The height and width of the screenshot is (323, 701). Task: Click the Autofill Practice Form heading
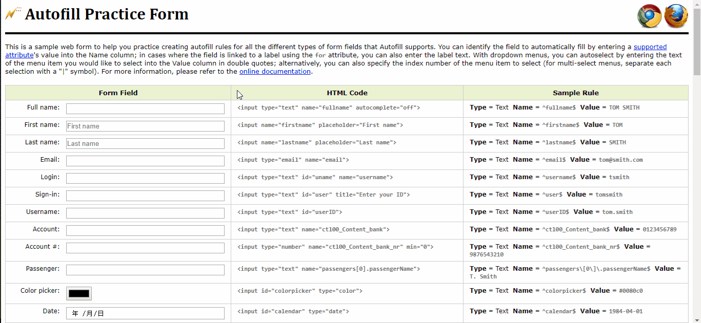pos(107,14)
